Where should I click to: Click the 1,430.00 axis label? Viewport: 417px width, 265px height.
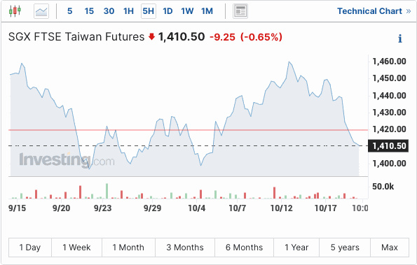[x=389, y=112]
